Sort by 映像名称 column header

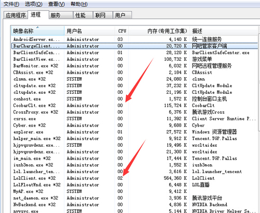point(37,31)
